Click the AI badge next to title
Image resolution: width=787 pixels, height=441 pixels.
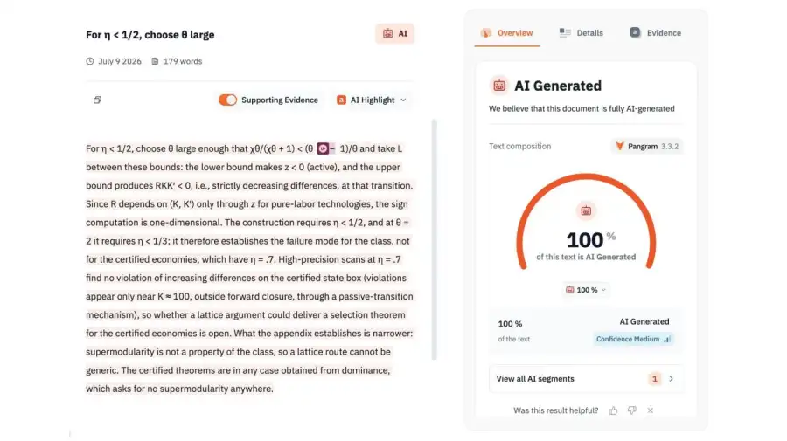tap(395, 33)
